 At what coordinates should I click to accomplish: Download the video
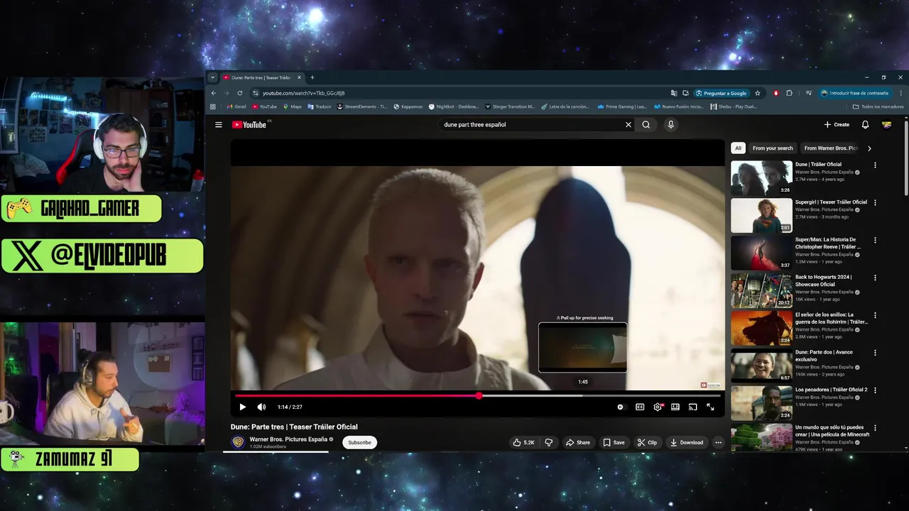click(687, 443)
